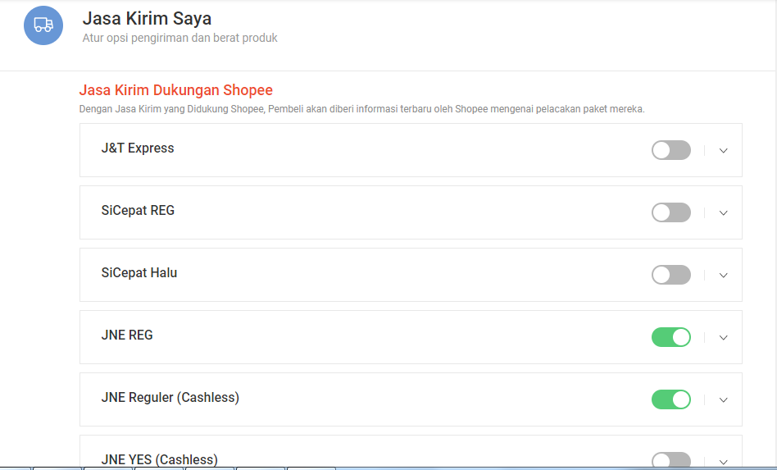Select the "JNE REG" label
This screenshot has width=777, height=470.
coord(127,335)
